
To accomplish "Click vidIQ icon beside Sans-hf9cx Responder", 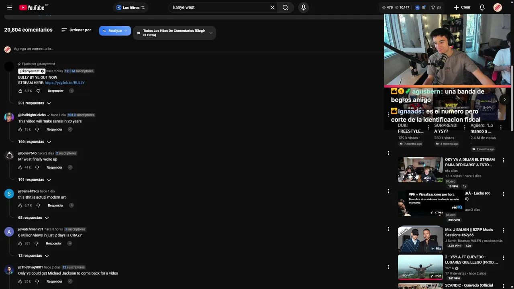I will tap(71, 205).
